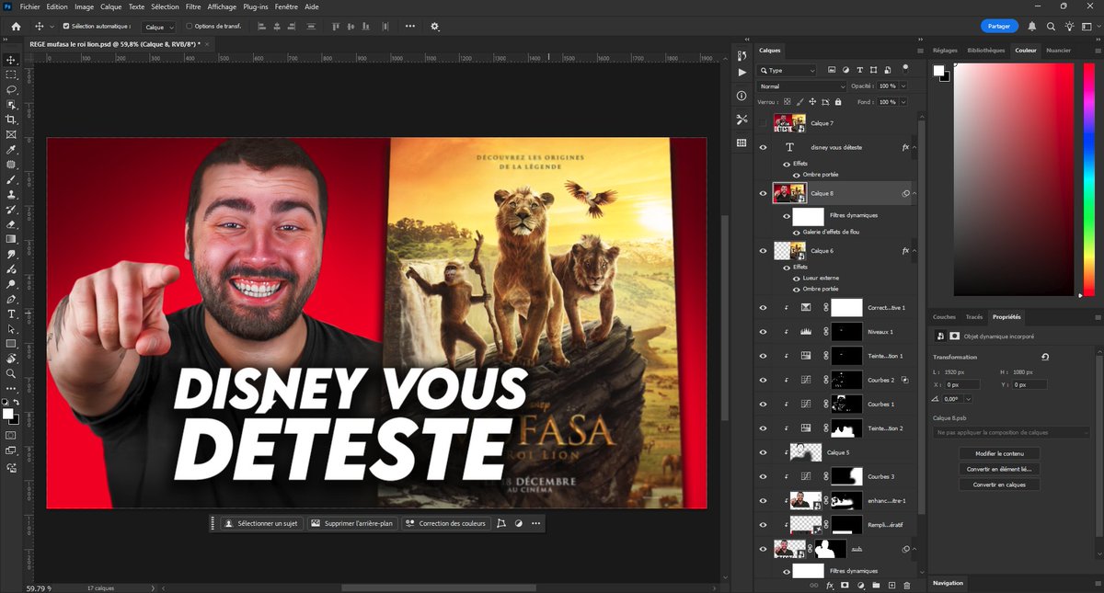Image resolution: width=1104 pixels, height=593 pixels.
Task: Open the layer filter Type dropdown
Action: (x=787, y=70)
